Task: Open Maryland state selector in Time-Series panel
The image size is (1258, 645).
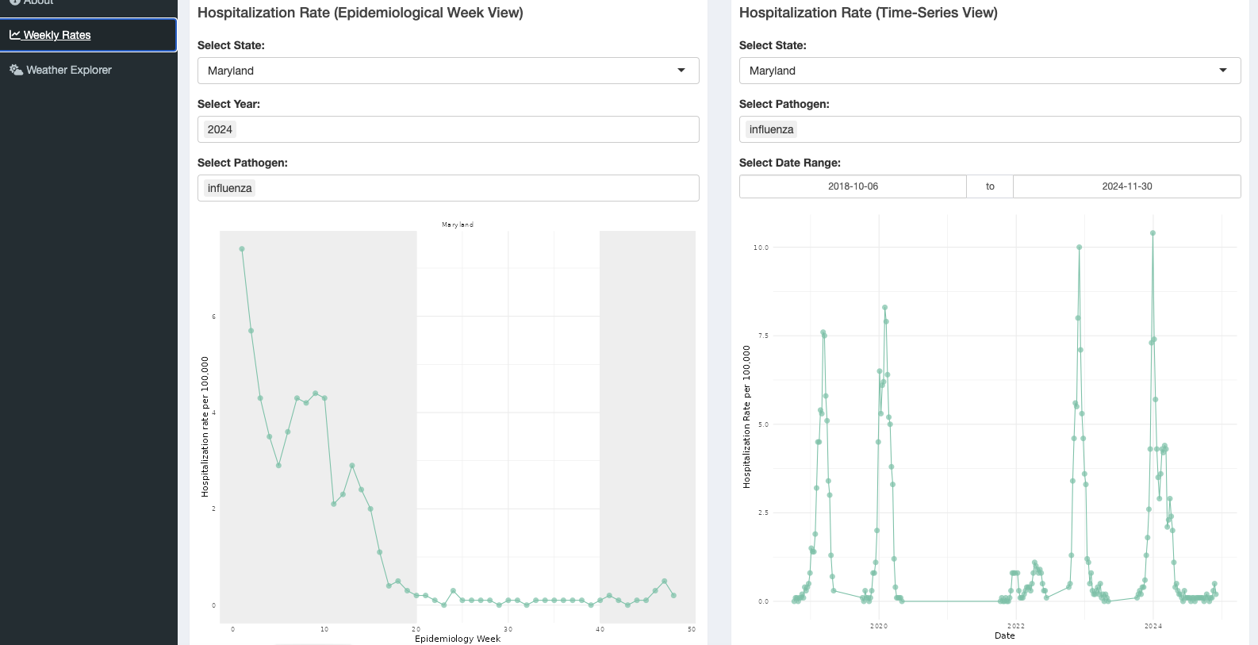Action: (976, 71)
